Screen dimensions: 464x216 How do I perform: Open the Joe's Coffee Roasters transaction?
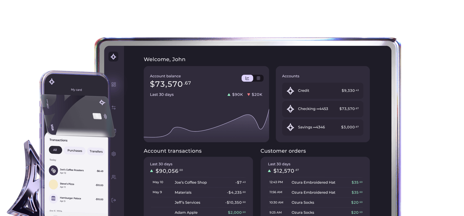click(x=76, y=171)
